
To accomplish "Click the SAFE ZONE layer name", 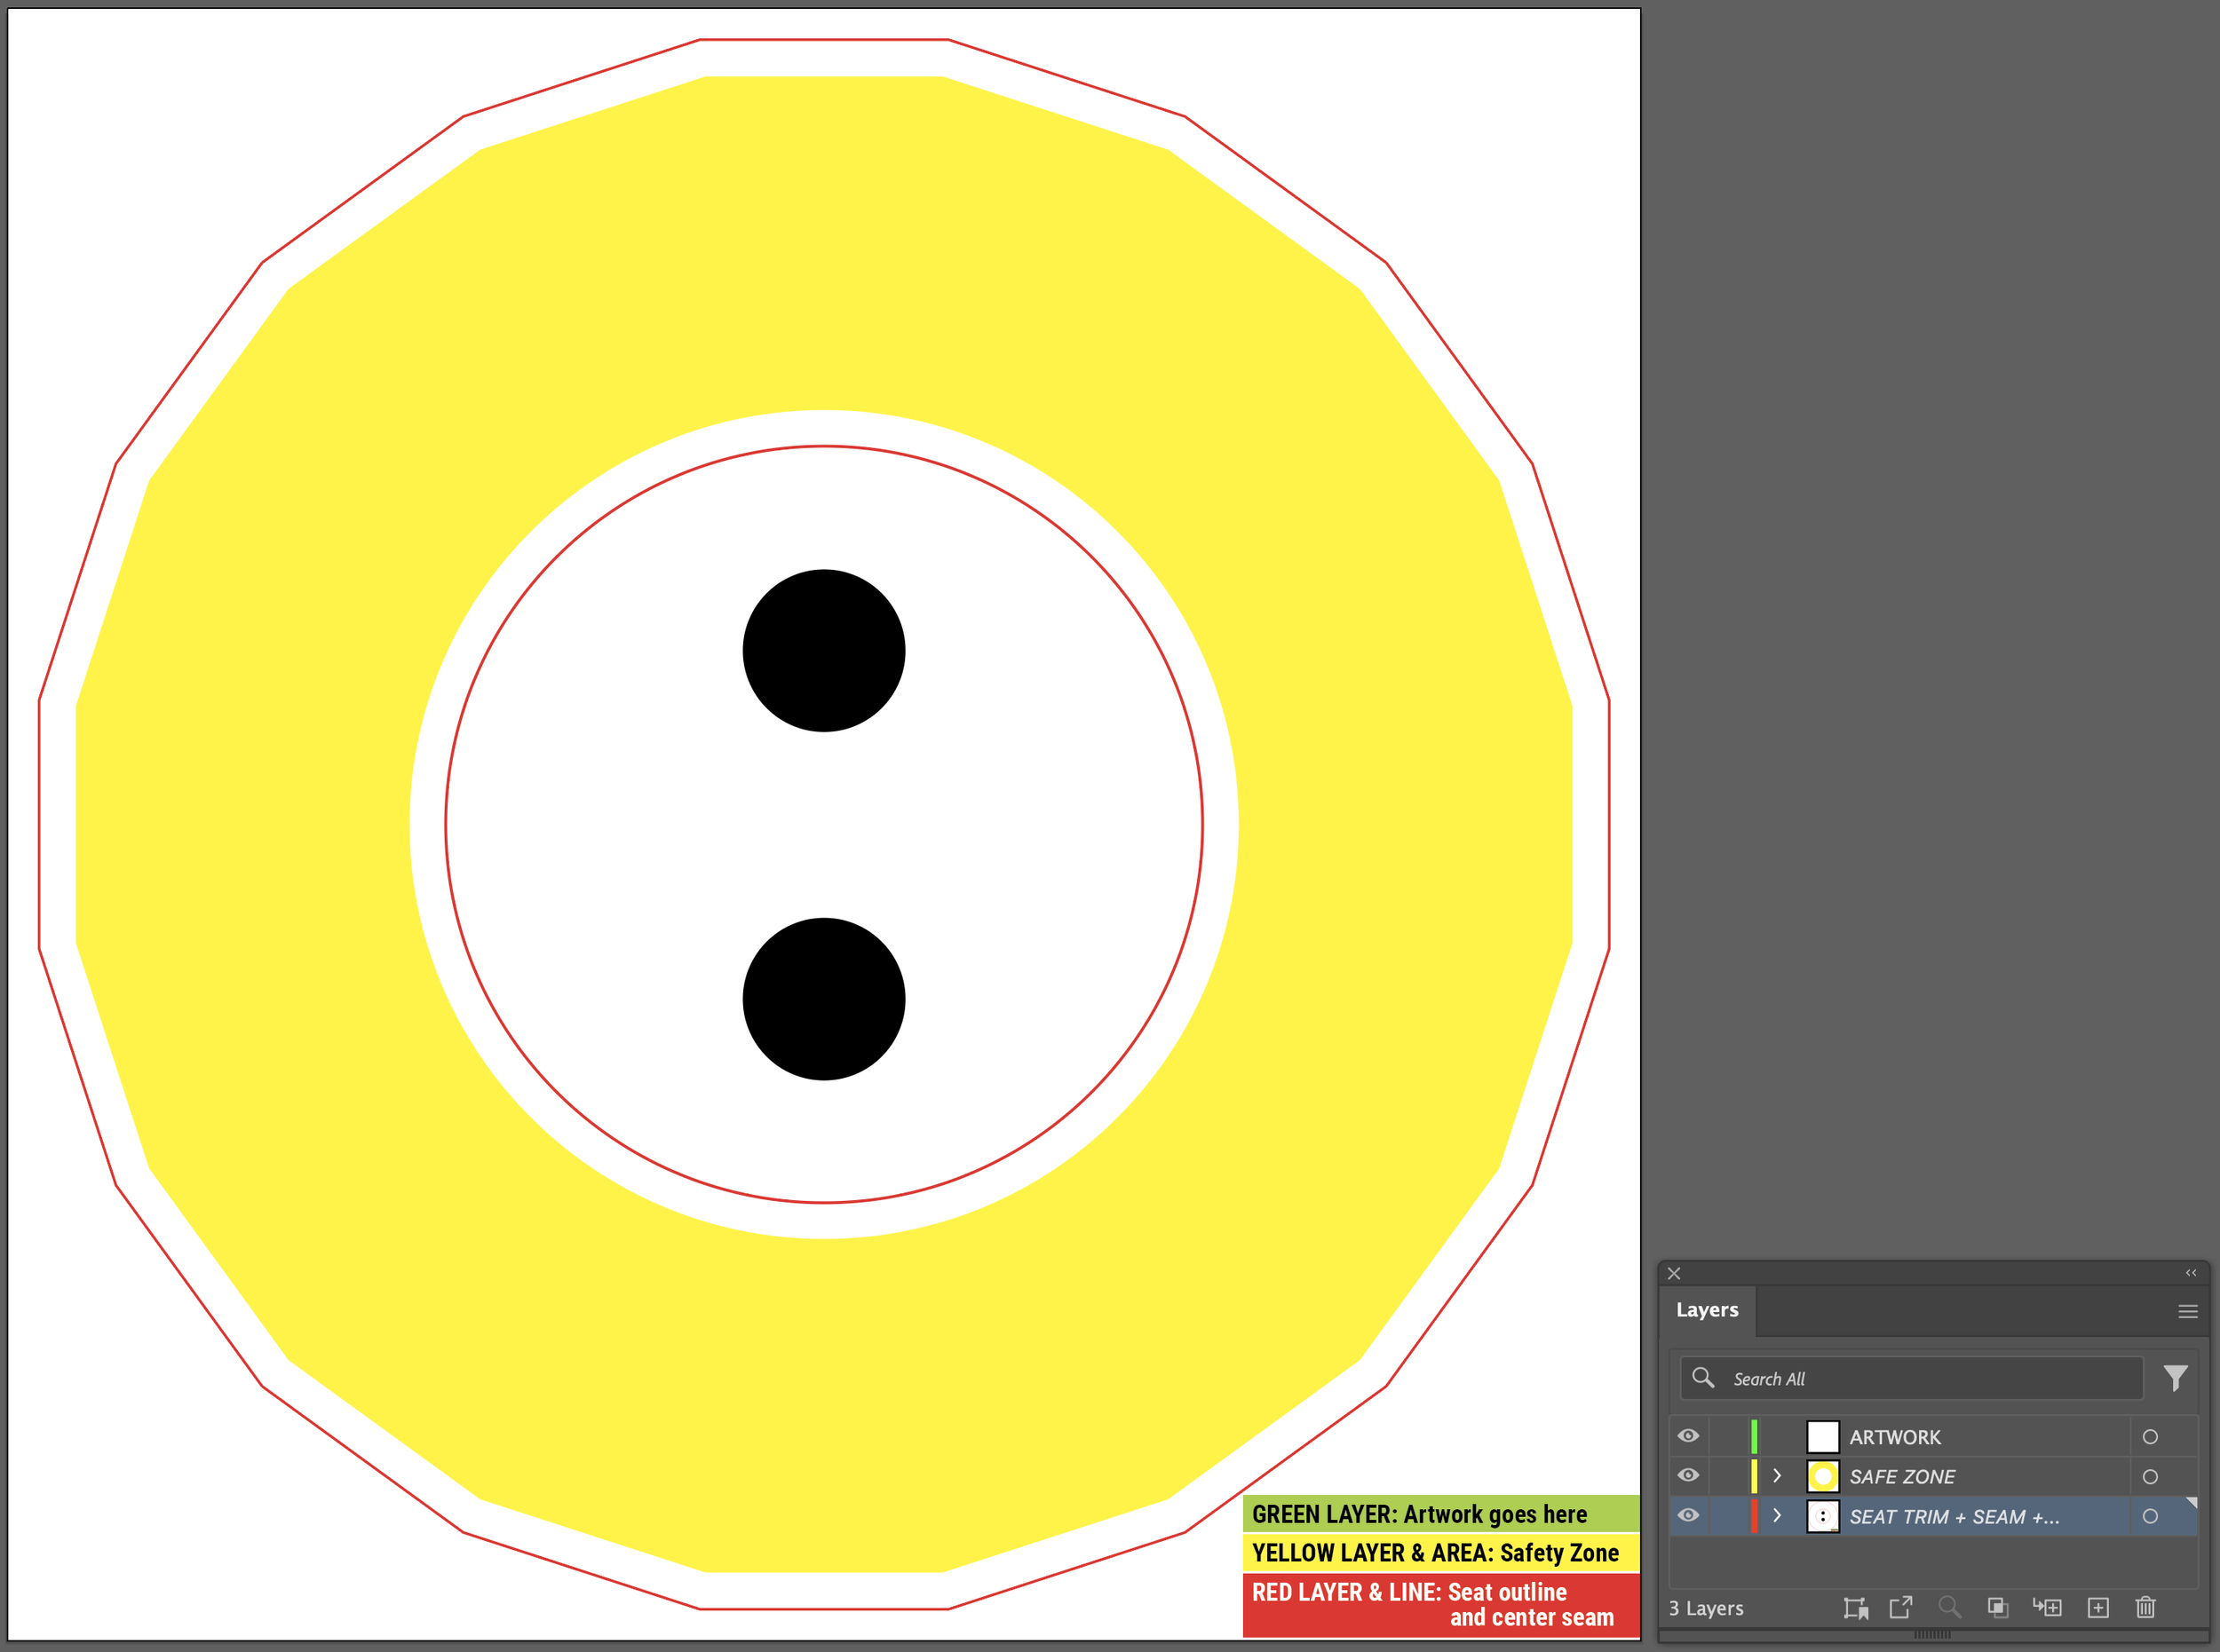I will tap(1901, 1477).
